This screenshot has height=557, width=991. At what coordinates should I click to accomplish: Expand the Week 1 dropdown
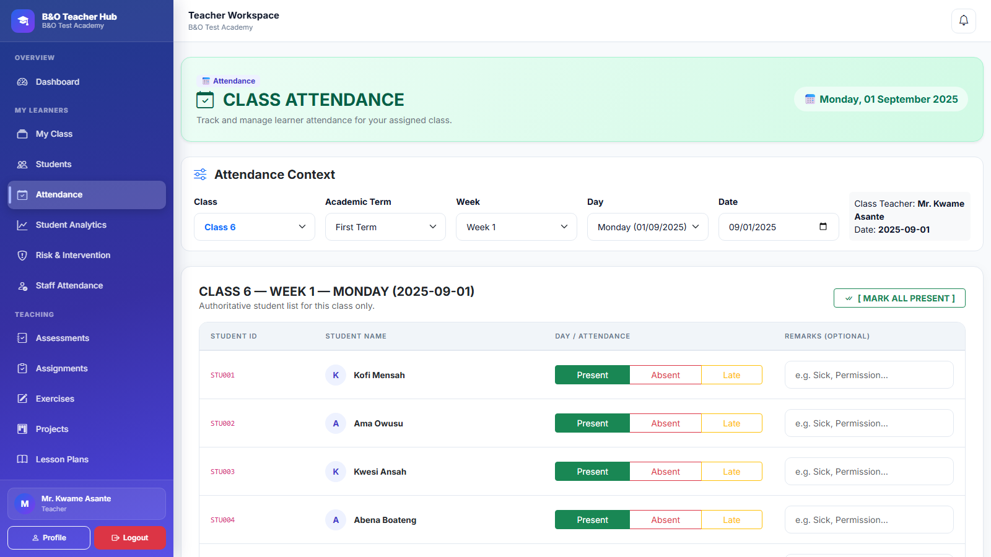(x=517, y=227)
